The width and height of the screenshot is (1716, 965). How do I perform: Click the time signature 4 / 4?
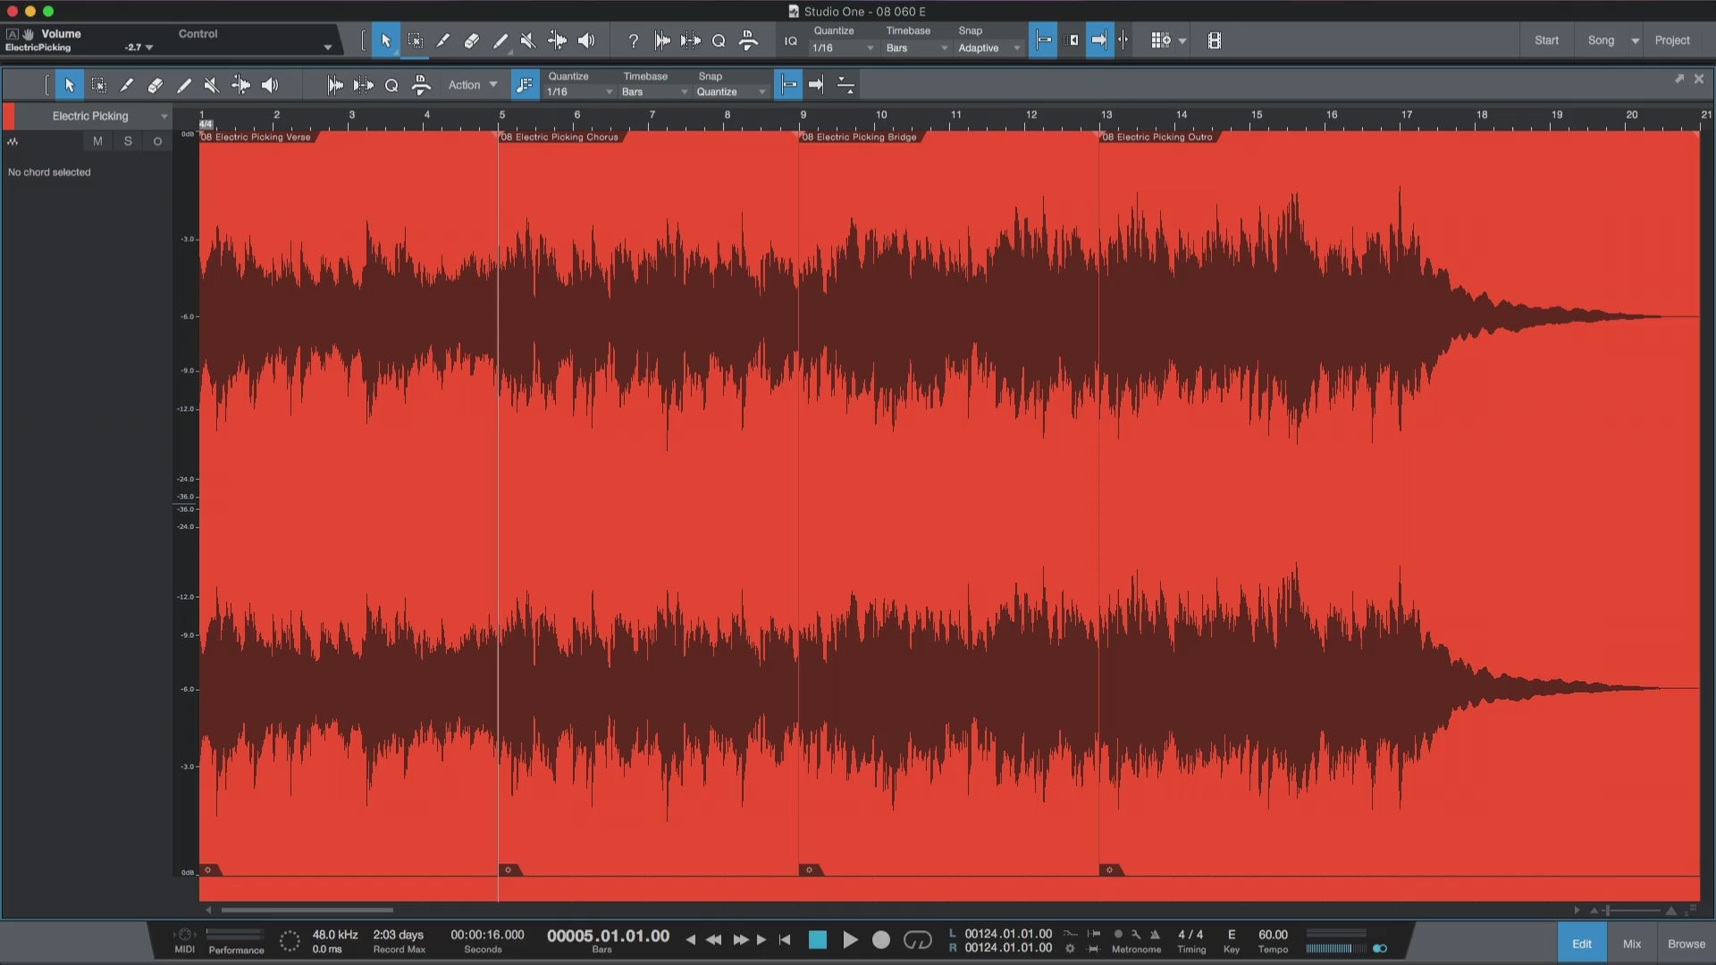pyautogui.click(x=1190, y=935)
